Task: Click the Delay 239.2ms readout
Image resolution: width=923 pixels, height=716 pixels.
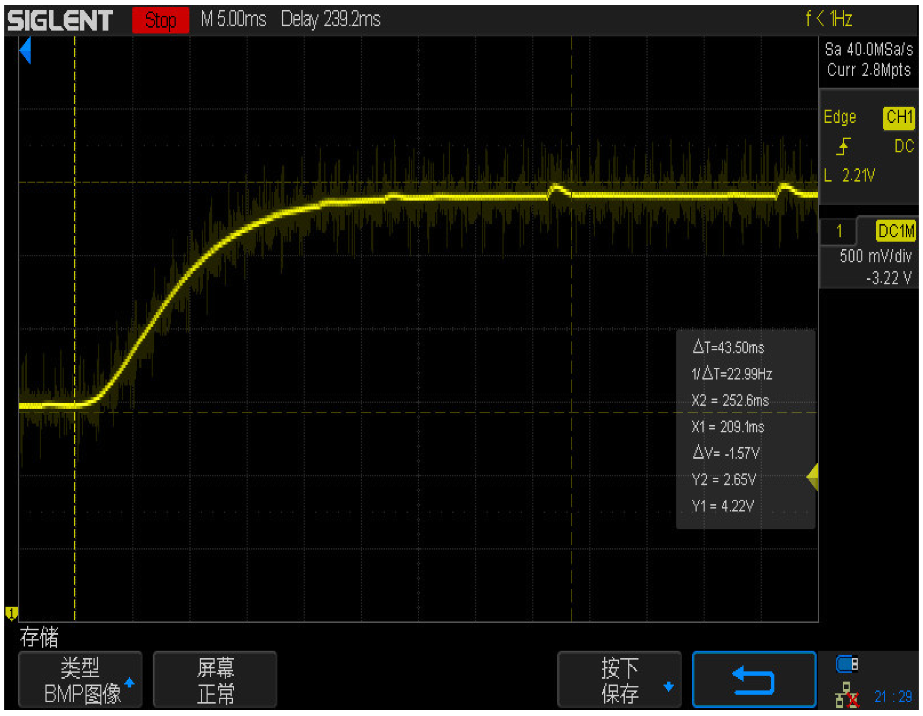Action: (x=330, y=20)
